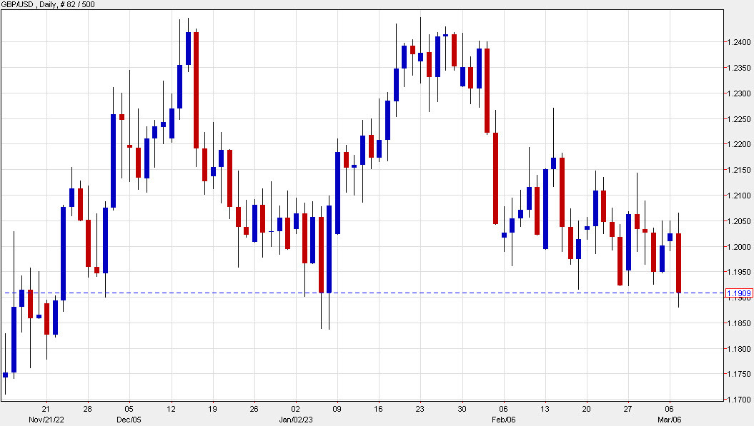Click the 1.2150 price axis label
Screen dimensions: 754x426
coord(739,170)
